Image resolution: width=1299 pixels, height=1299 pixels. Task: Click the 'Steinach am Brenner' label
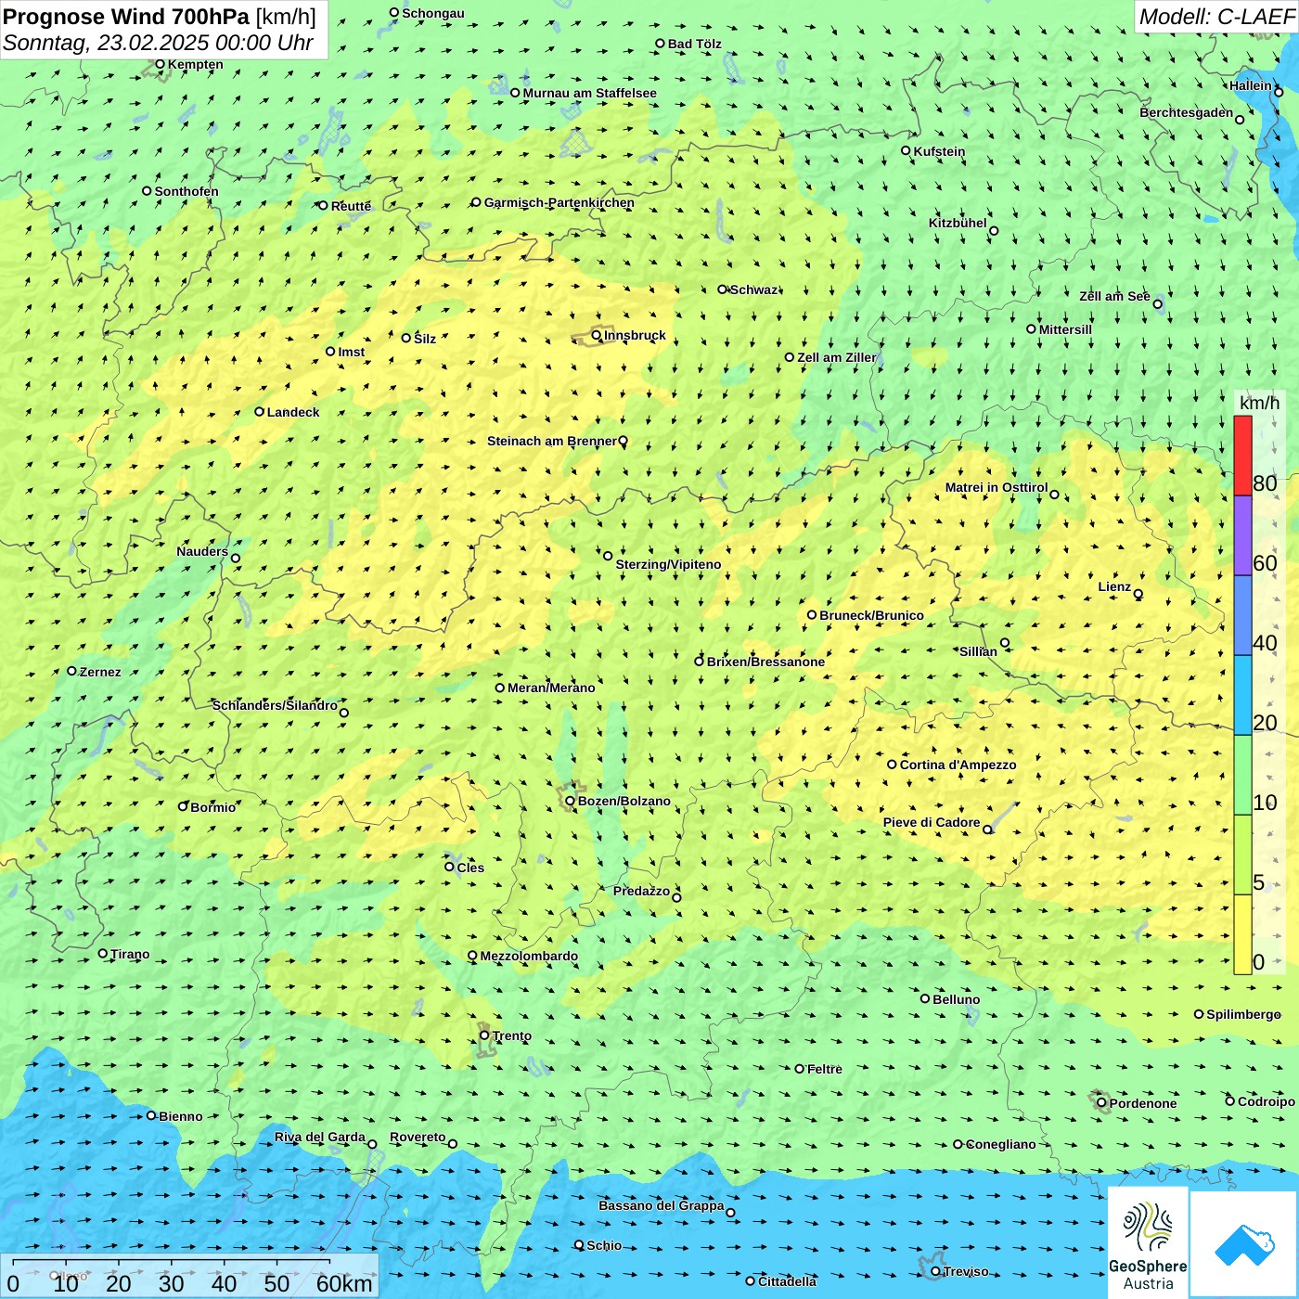[551, 441]
